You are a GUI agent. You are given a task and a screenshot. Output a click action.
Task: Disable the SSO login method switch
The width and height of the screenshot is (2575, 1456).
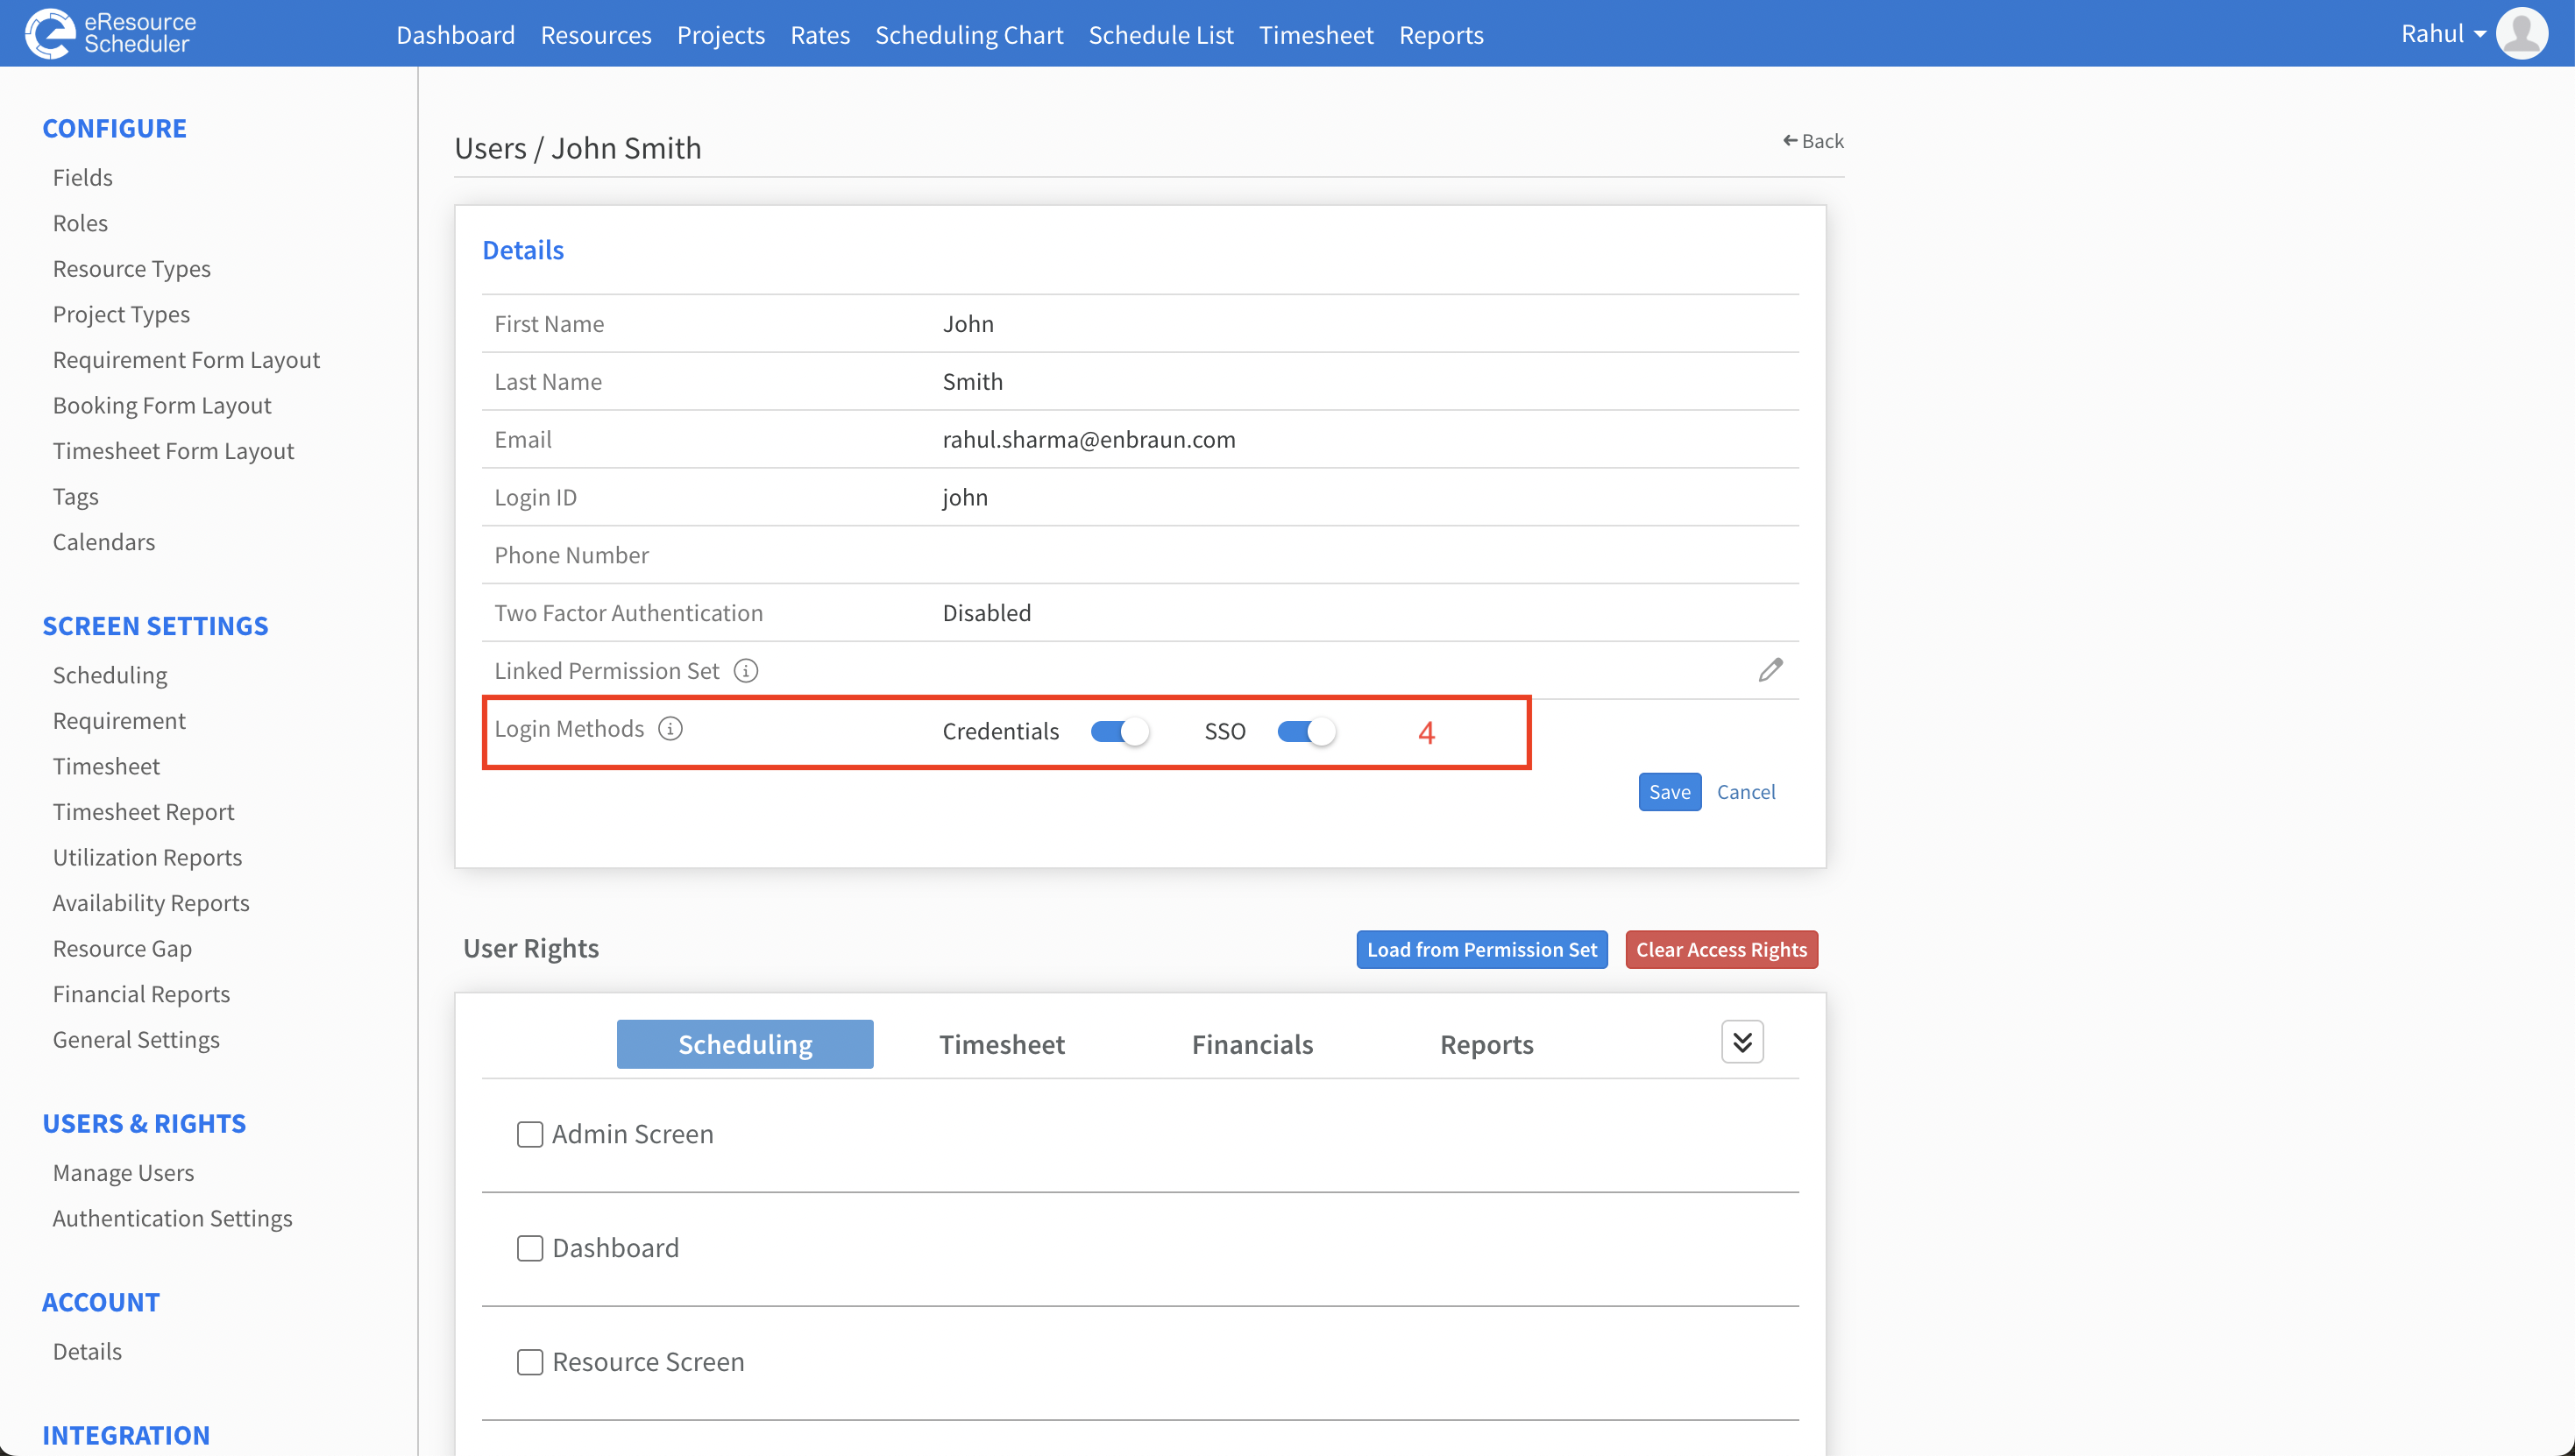[x=1306, y=732]
